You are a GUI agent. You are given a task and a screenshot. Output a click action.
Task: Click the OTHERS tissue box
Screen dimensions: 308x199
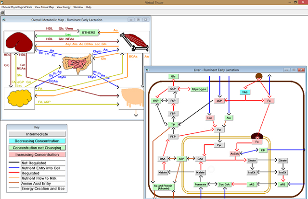click(89, 33)
